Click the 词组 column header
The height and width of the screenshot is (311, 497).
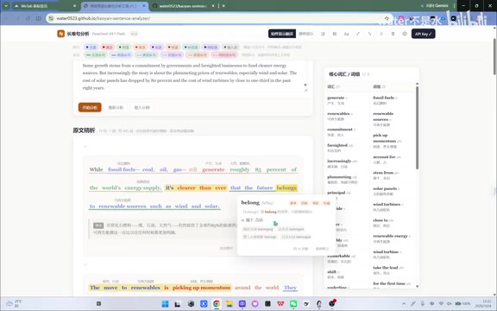(379, 86)
